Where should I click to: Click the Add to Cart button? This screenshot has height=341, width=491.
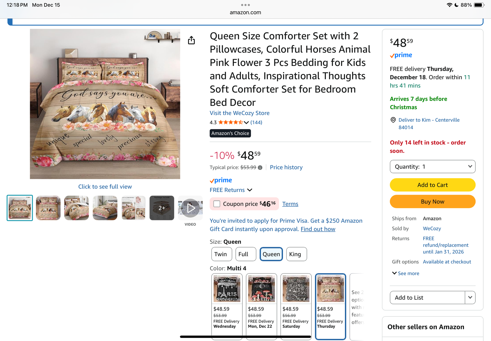pos(432,185)
